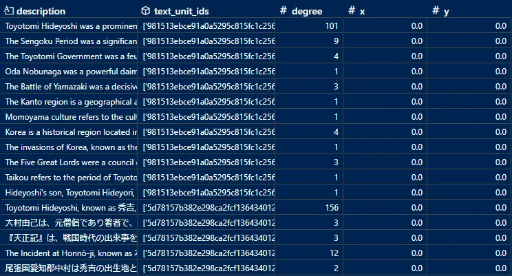Select y value in Hideyoshi's son row

[500, 193]
